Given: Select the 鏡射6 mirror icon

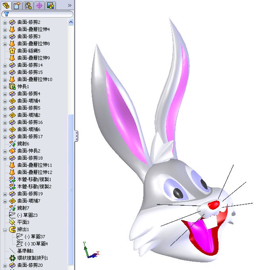Looking at the screenshot, I should 12,144.
